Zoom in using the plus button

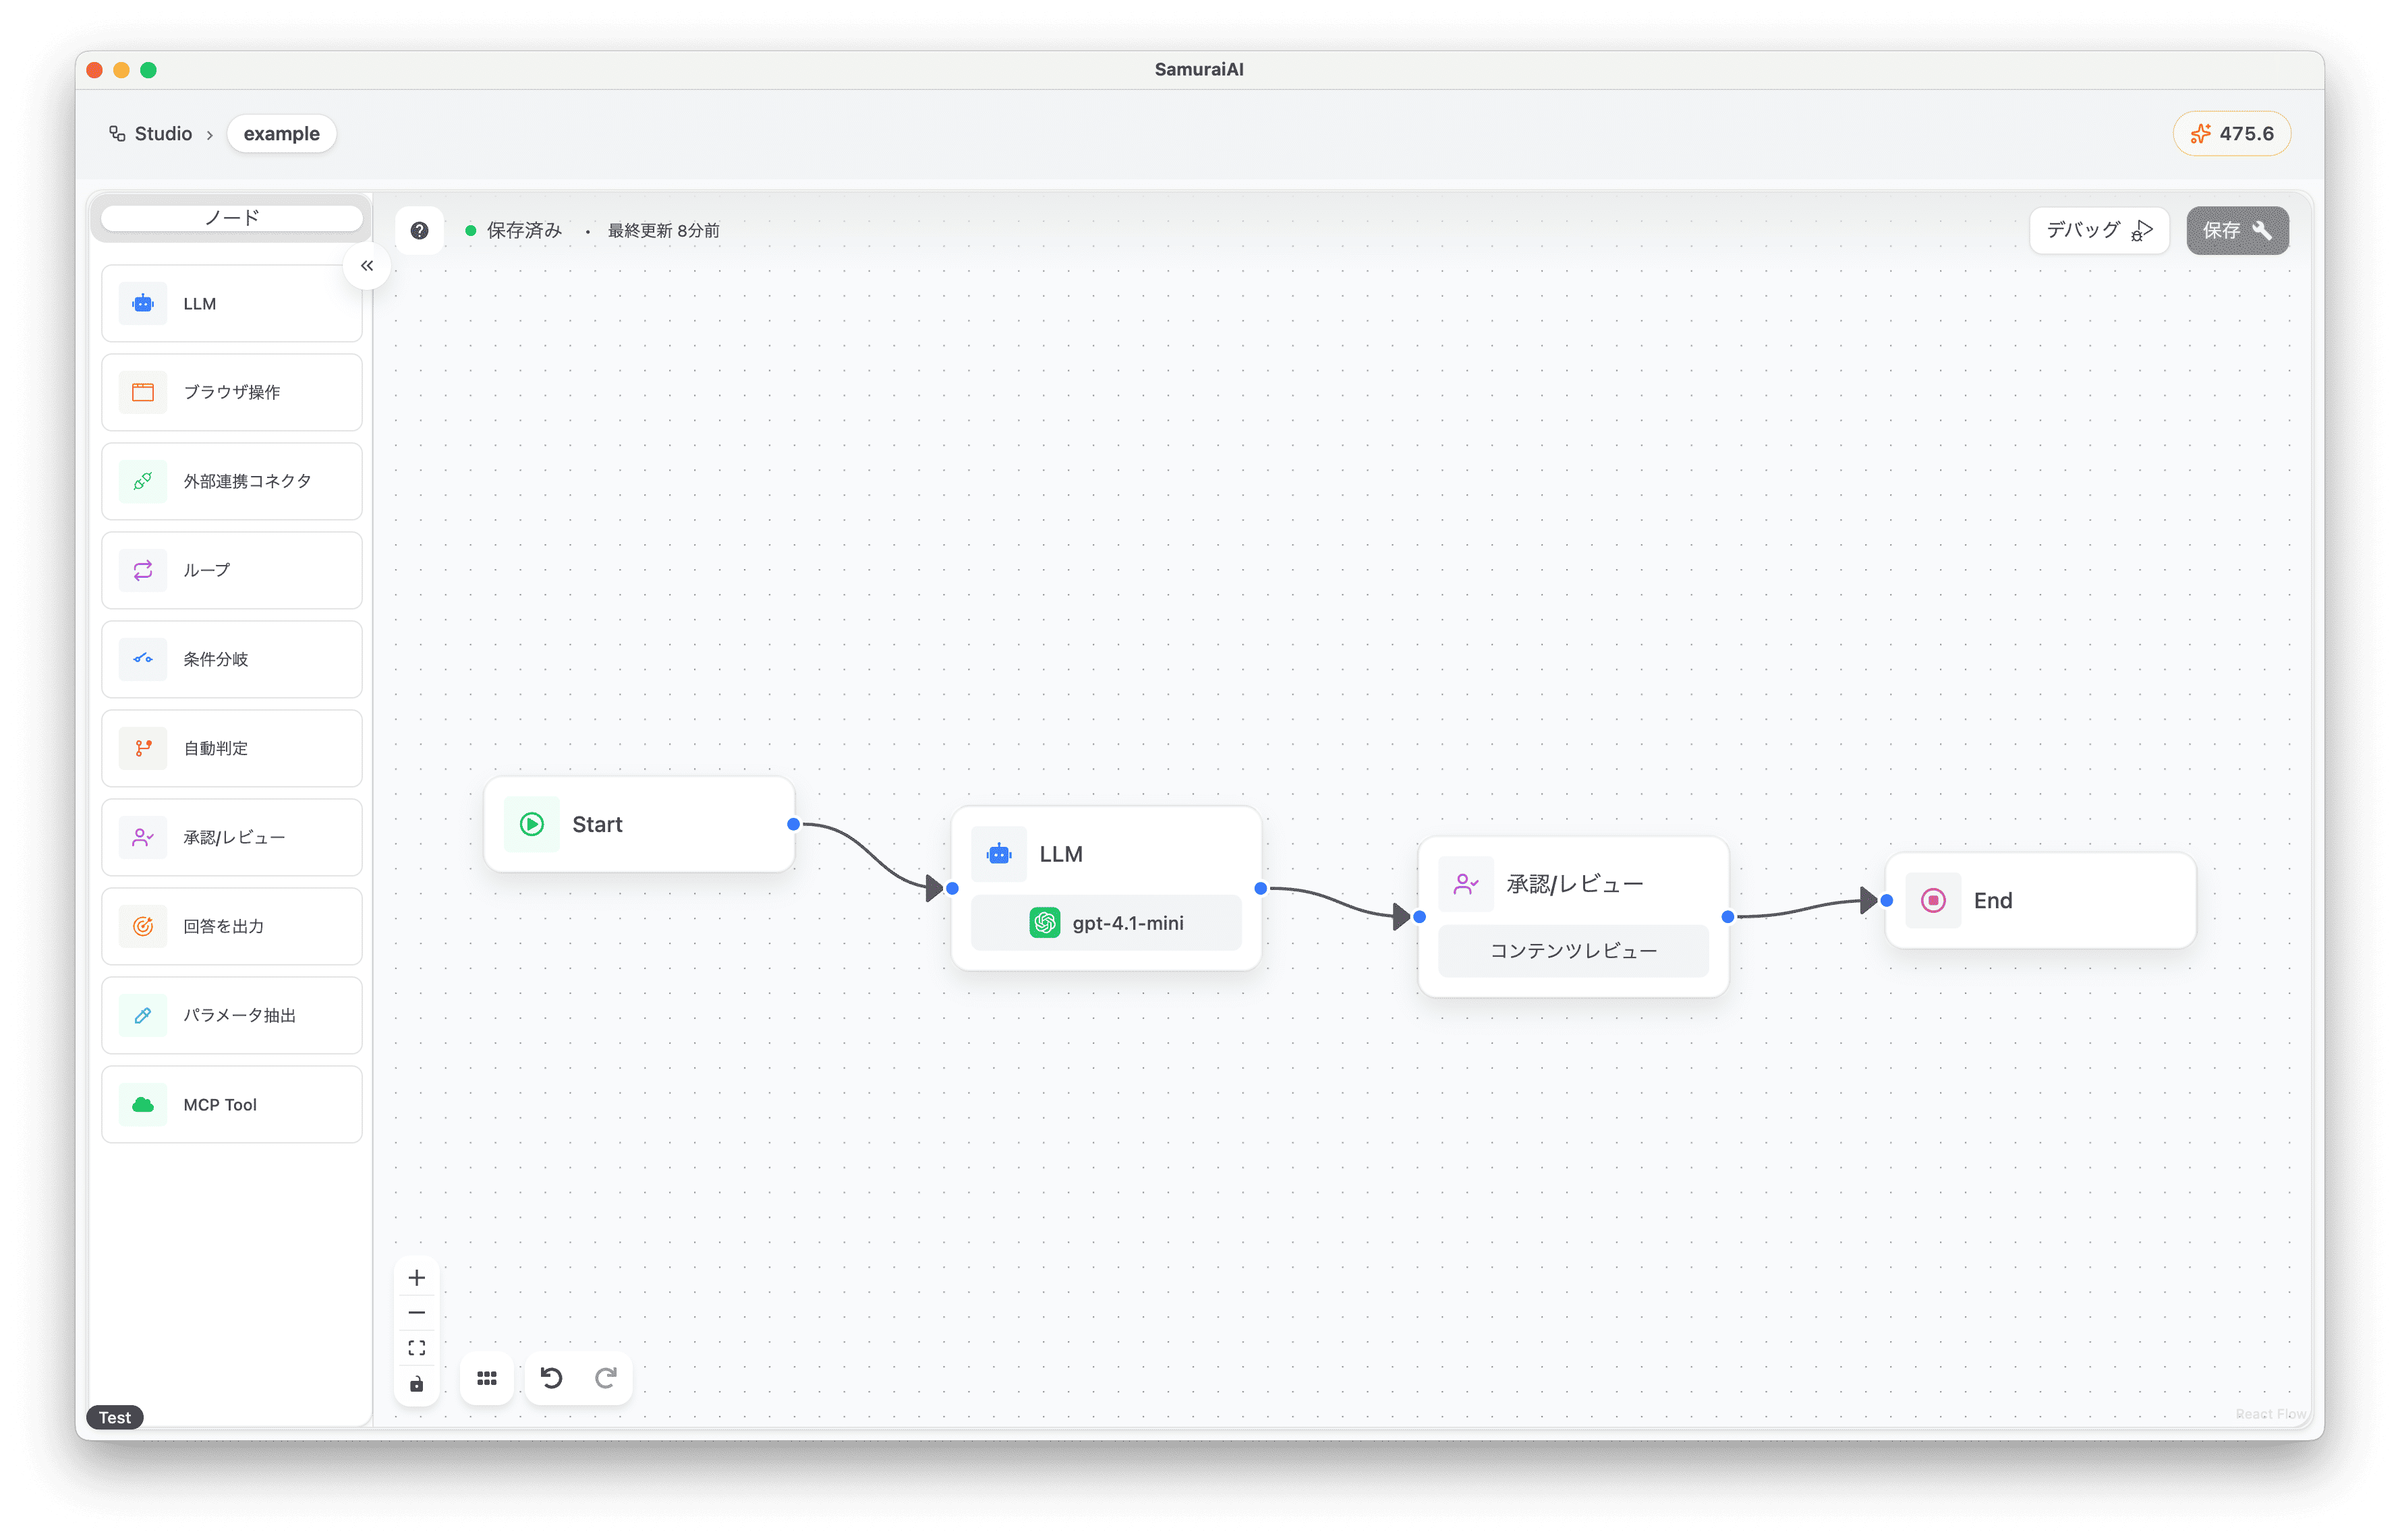pos(417,1278)
